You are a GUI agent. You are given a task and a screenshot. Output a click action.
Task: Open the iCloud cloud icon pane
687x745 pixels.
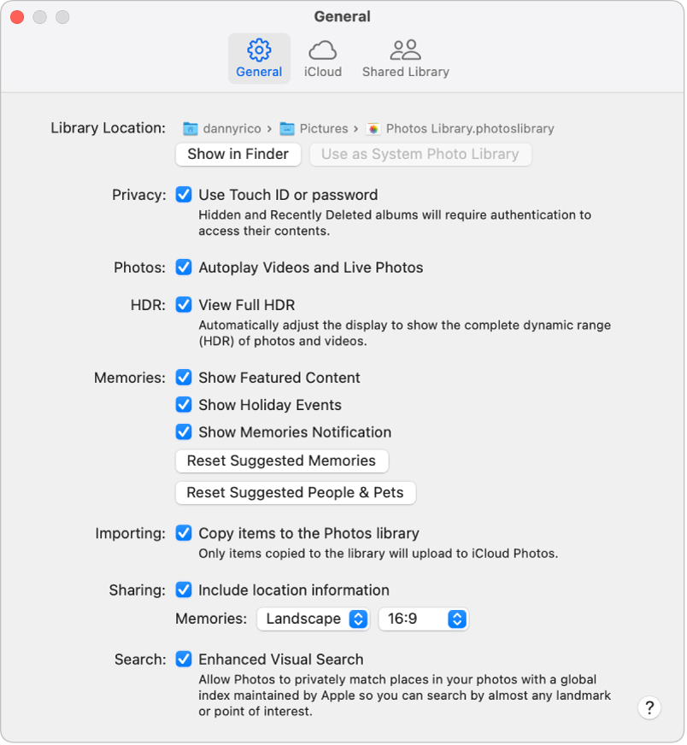[323, 50]
